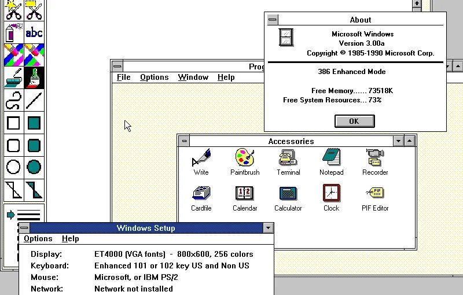Select the Clock icon in Accessories
The image size is (463, 295).
tap(331, 198)
